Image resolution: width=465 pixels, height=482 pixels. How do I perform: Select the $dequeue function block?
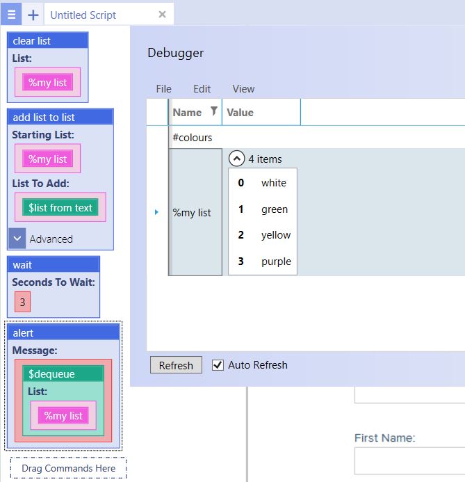coord(52,373)
